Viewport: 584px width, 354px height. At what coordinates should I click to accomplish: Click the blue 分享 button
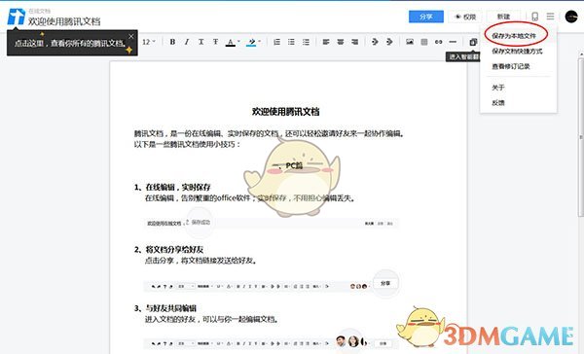pos(426,17)
